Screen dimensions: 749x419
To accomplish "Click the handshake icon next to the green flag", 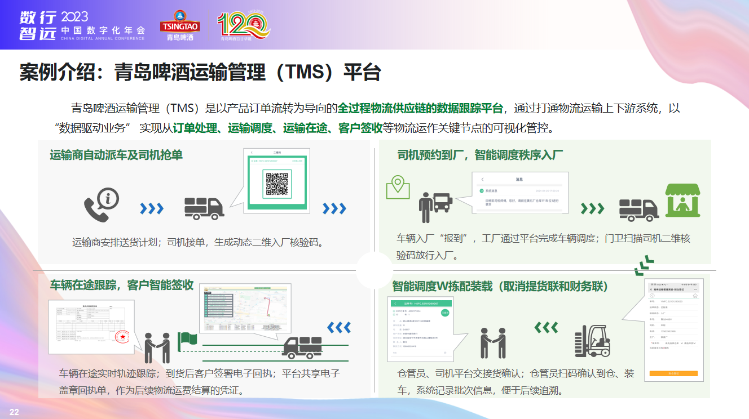I will [x=157, y=347].
